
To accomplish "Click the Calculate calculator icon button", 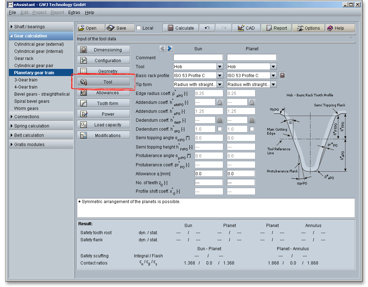I will pos(181,28).
